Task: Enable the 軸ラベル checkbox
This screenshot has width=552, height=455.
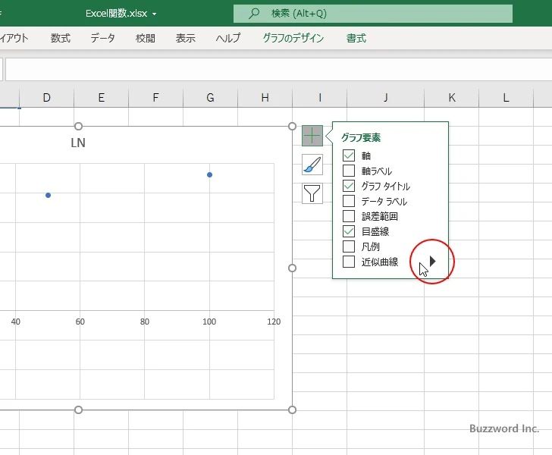Action: pos(349,171)
